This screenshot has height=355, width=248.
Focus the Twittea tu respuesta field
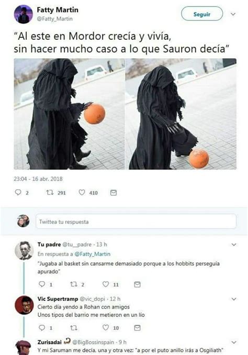[136, 221]
